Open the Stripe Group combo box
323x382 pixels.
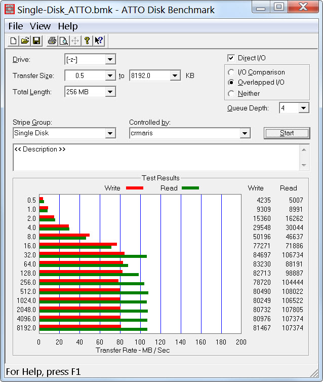coord(110,133)
